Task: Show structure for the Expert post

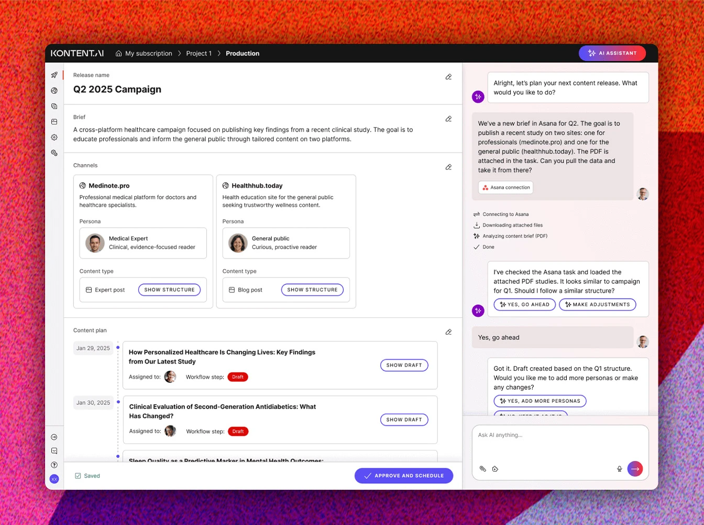Action: tap(169, 290)
